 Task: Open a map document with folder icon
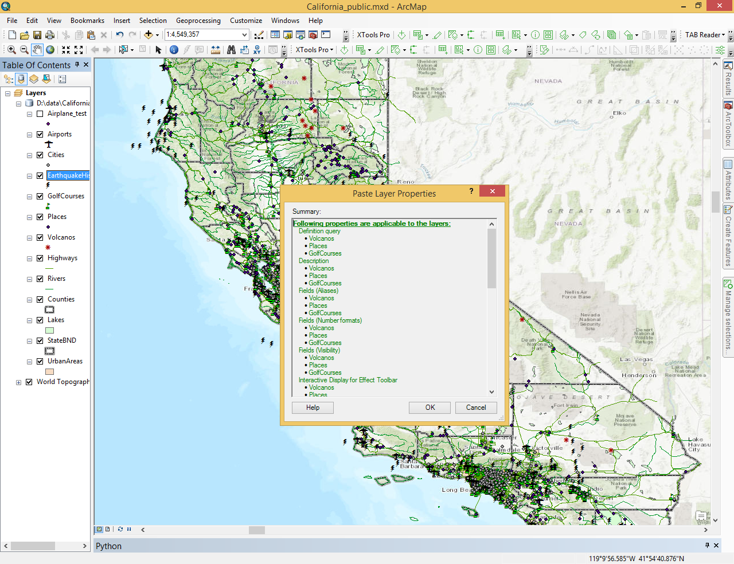click(24, 35)
